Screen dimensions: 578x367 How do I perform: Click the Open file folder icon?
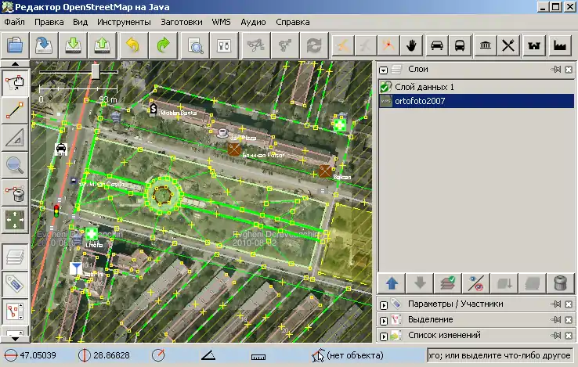(14, 45)
